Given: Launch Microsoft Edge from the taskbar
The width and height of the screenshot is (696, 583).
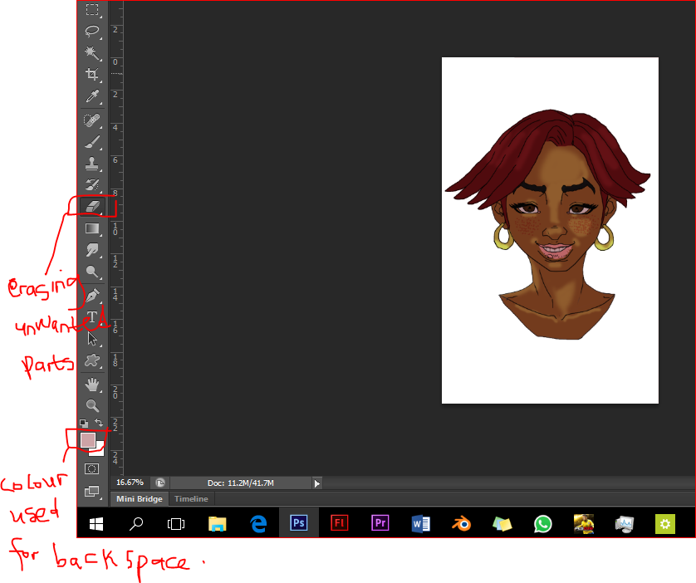Looking at the screenshot, I should pyautogui.click(x=258, y=524).
